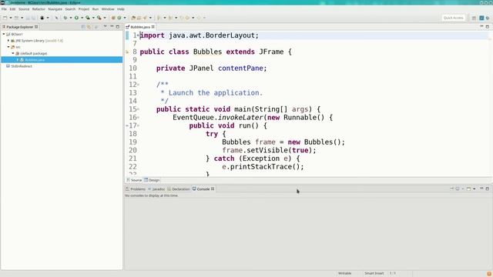Select Bubbles.java in Package Explorer
The width and height of the screenshot is (493, 277).
click(35, 60)
